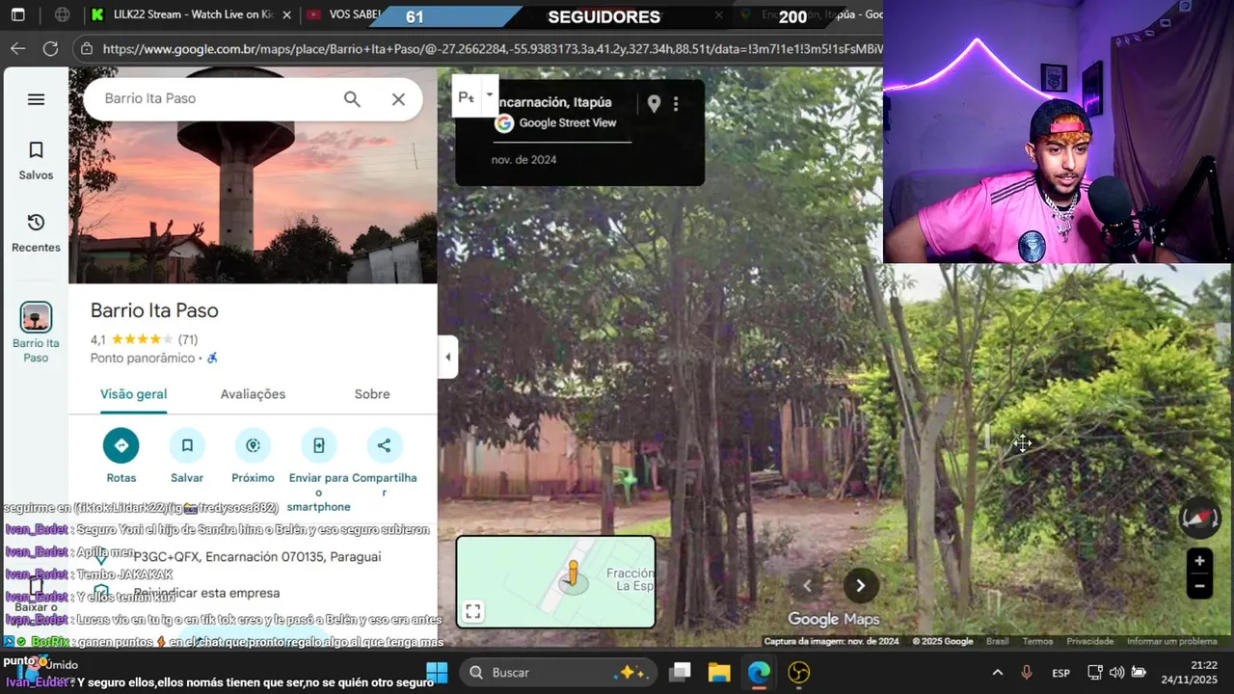
Task: Switch to the Visão geral tab
Action: tap(133, 394)
